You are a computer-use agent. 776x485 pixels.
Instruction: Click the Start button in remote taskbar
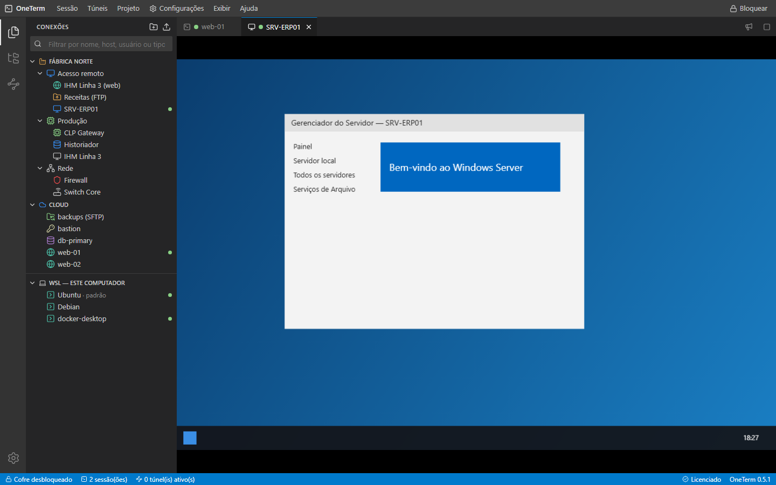(190, 438)
